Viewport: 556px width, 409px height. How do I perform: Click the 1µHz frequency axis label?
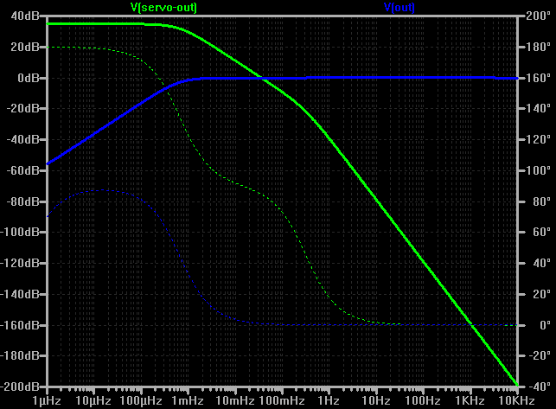47,401
